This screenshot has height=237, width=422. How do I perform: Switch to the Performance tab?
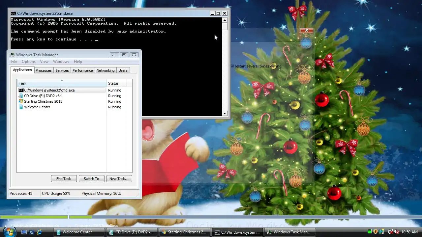pyautogui.click(x=83, y=70)
